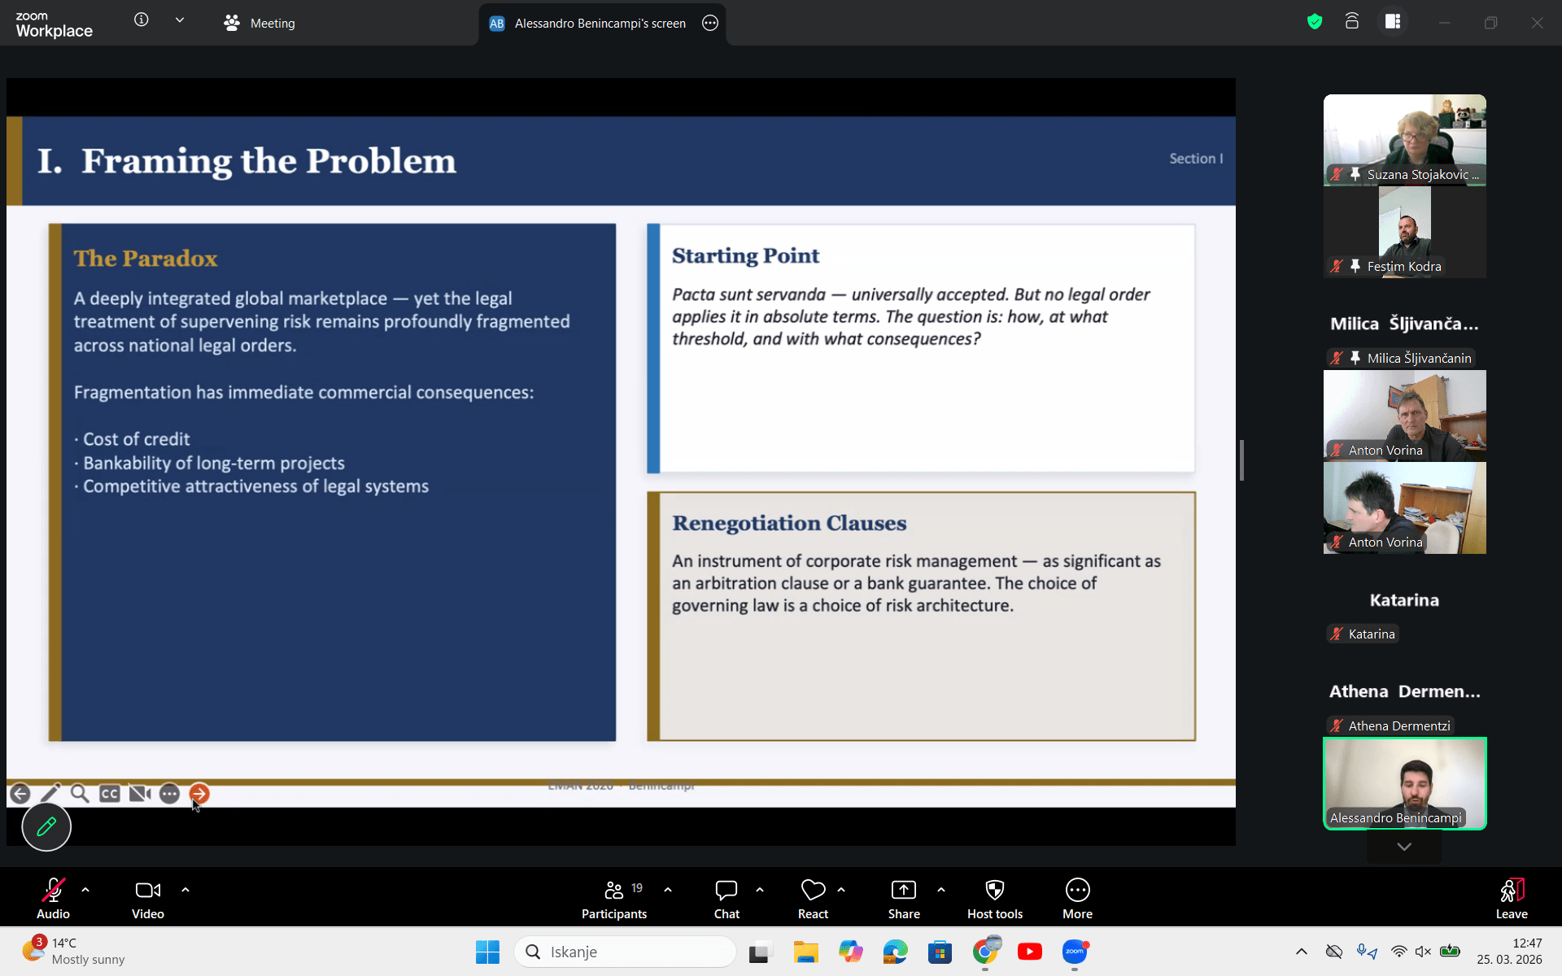Expand audio options caret next to Audio
Viewport: 1562px width, 976px height.
(x=85, y=890)
